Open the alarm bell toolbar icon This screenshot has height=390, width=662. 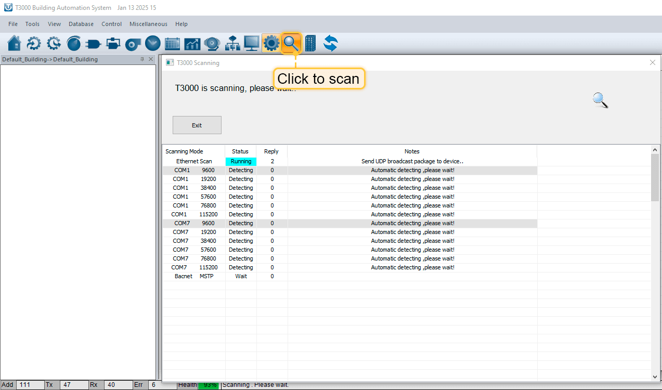pos(212,44)
